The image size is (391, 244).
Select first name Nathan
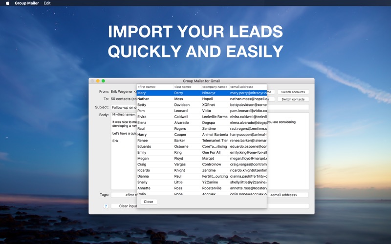(x=143, y=99)
